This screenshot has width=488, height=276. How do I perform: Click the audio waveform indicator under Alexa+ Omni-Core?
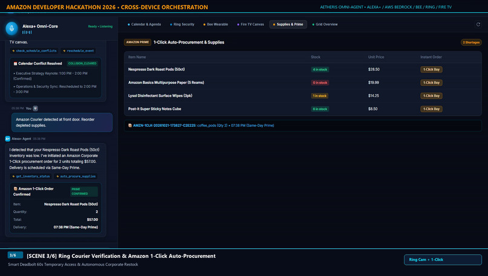pos(27,32)
